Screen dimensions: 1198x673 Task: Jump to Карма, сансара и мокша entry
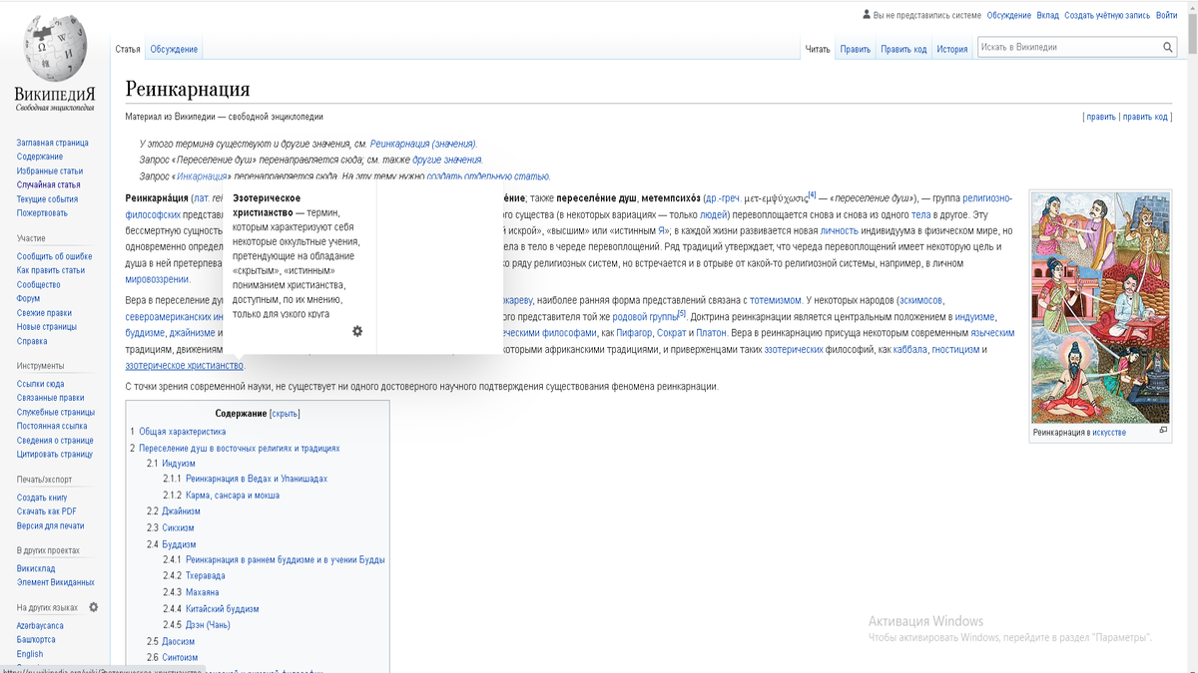point(233,495)
